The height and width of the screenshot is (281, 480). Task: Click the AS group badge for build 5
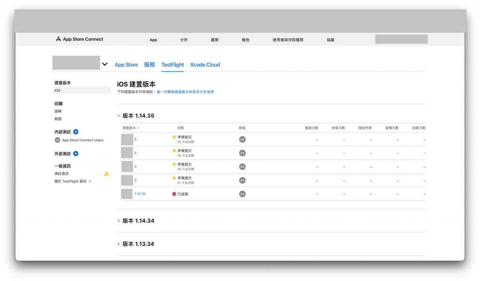click(242, 139)
